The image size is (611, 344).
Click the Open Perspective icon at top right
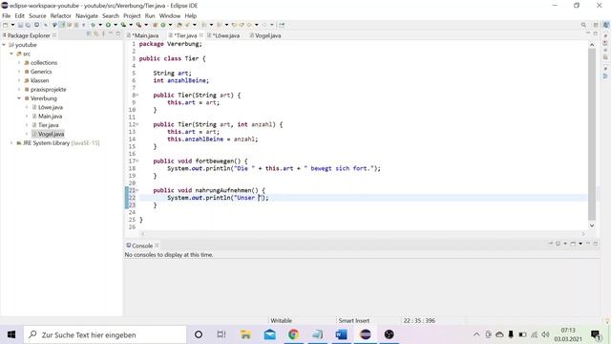[x=596, y=25]
